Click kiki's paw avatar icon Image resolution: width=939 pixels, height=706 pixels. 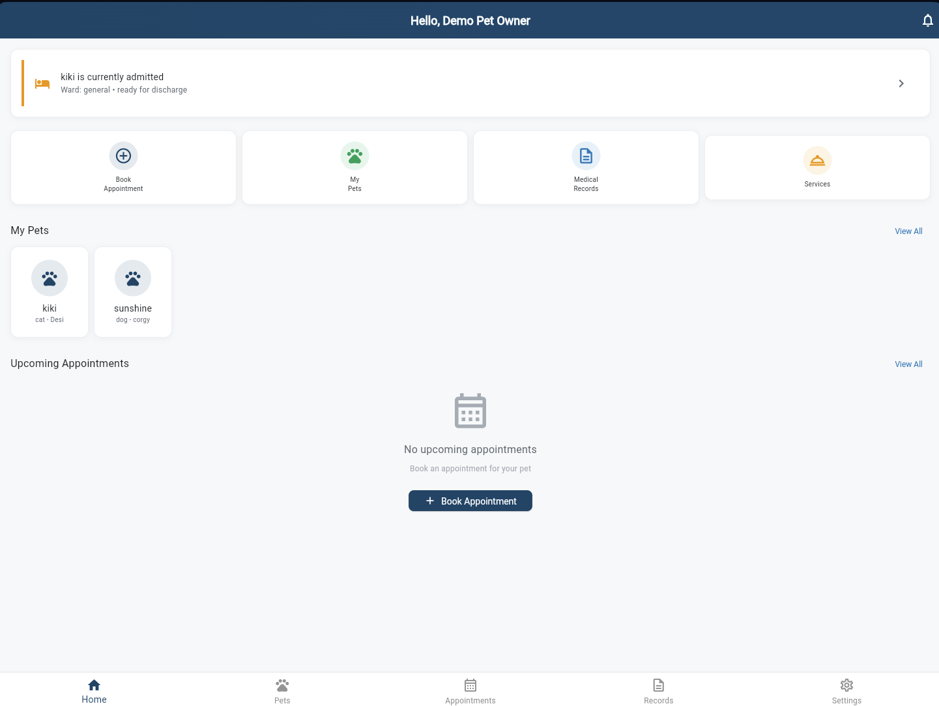pos(50,278)
